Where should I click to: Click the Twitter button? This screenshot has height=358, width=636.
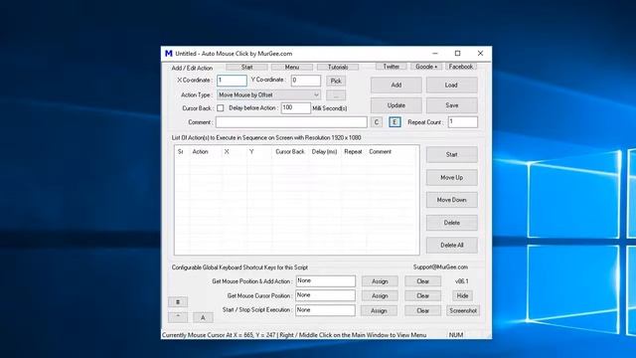tap(392, 67)
